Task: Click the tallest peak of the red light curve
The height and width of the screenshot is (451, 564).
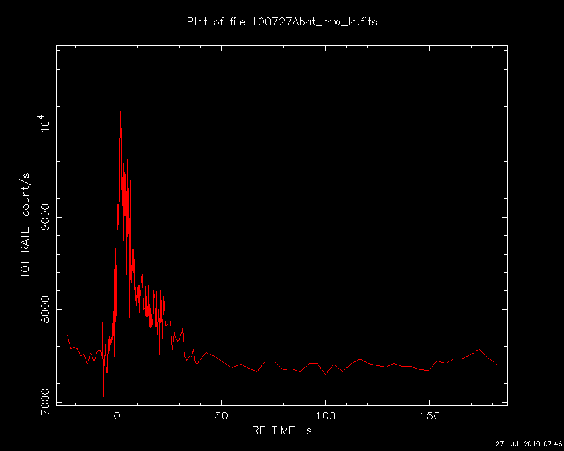Action: (x=121, y=54)
